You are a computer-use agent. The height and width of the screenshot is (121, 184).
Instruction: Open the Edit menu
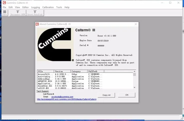click(x=10, y=7)
